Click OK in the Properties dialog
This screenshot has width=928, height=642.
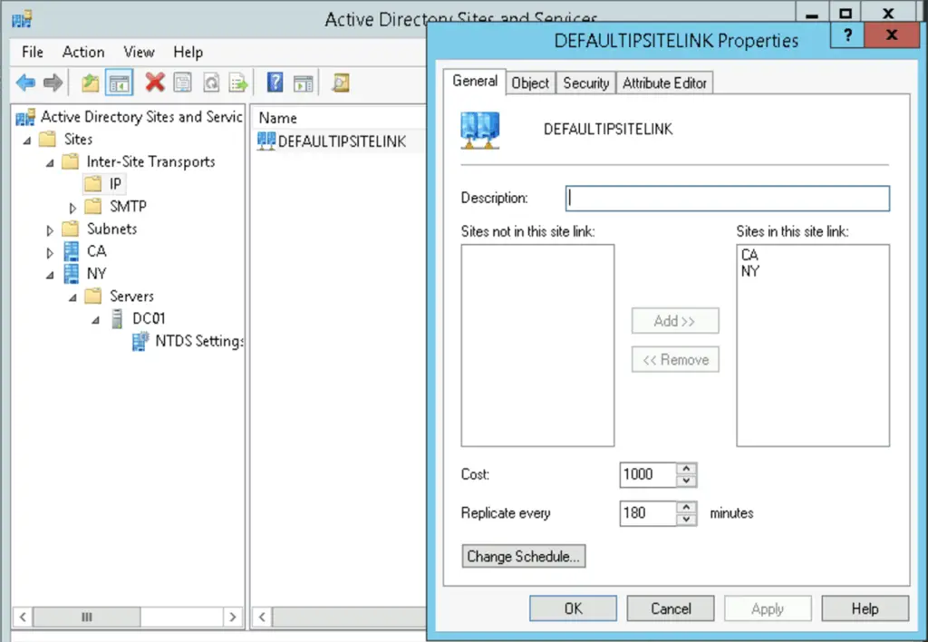pos(573,608)
